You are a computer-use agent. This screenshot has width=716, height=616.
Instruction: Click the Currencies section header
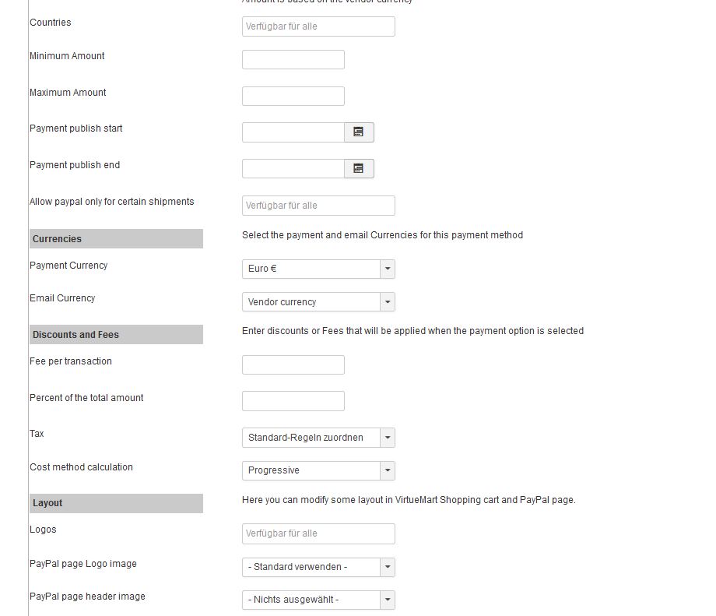tap(116, 239)
